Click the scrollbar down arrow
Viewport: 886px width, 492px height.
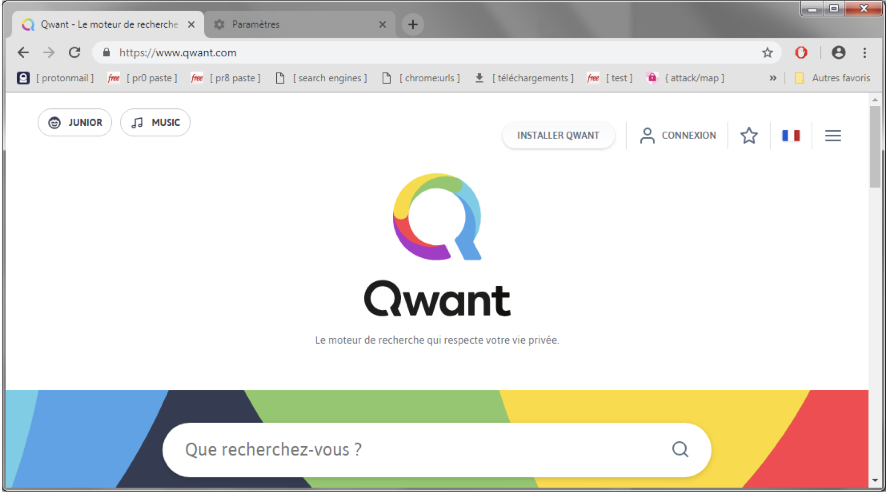(875, 480)
